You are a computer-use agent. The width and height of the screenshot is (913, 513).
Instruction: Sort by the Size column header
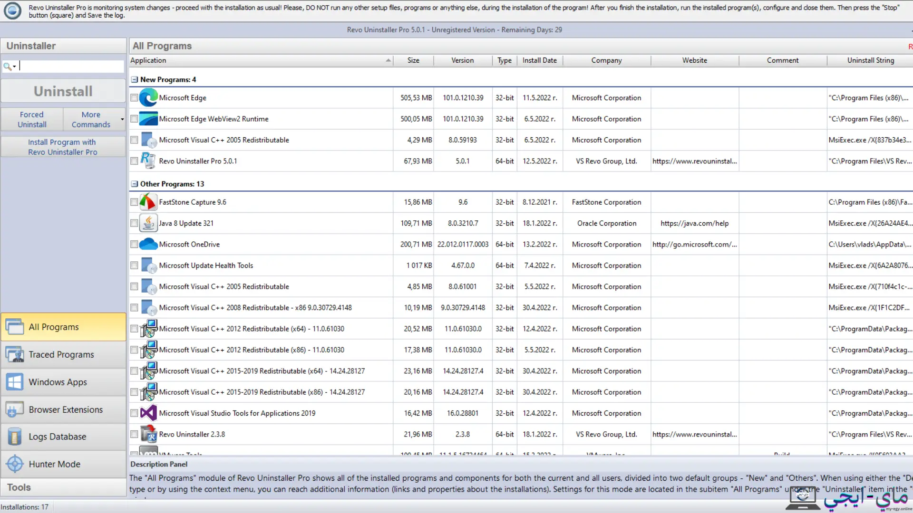[413, 60]
